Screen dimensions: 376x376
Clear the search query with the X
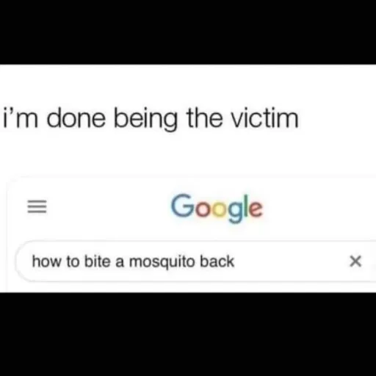(x=355, y=261)
